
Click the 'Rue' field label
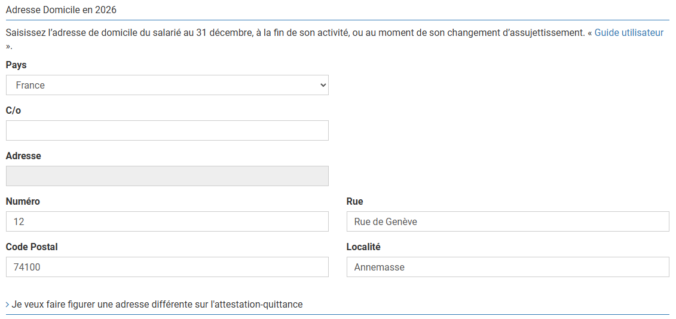pos(354,202)
